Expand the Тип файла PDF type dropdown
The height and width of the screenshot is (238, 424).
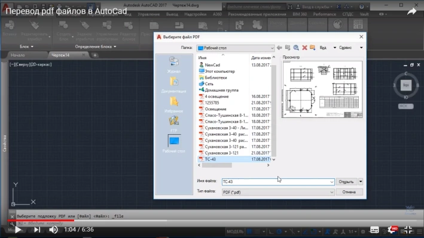tap(331, 192)
